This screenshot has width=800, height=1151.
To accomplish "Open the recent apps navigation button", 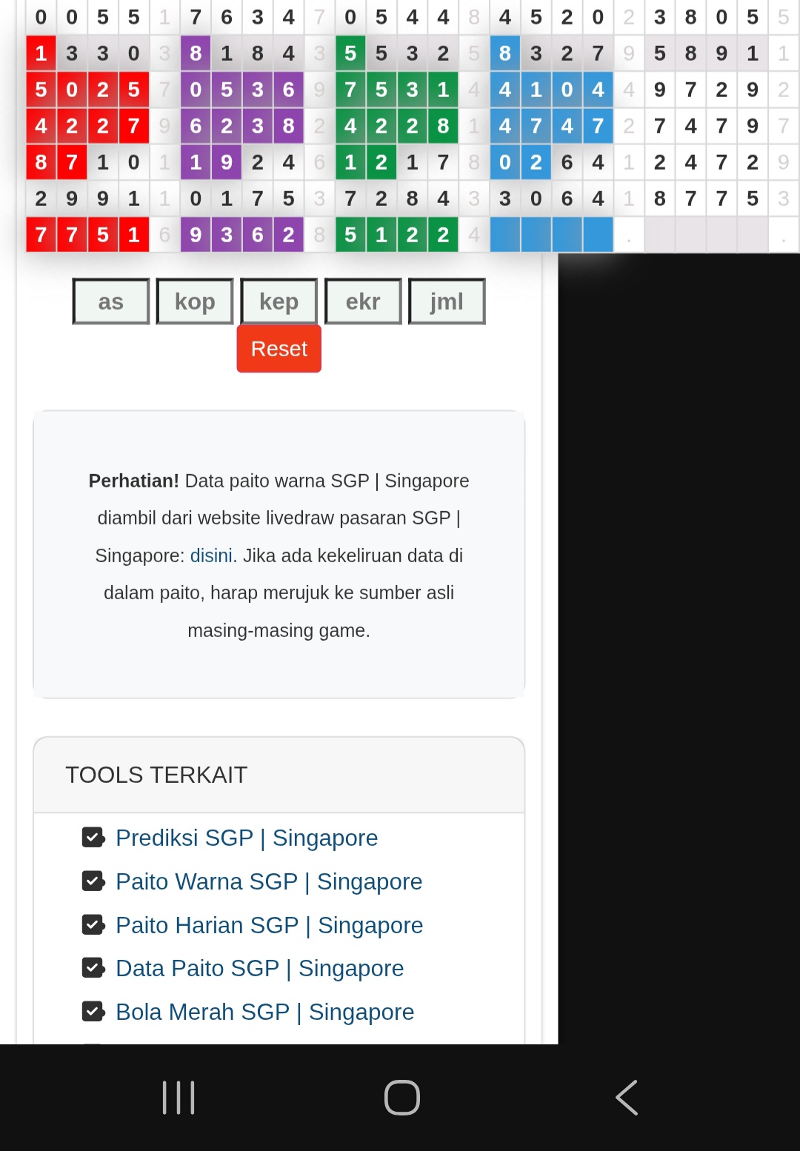I will 179,1097.
